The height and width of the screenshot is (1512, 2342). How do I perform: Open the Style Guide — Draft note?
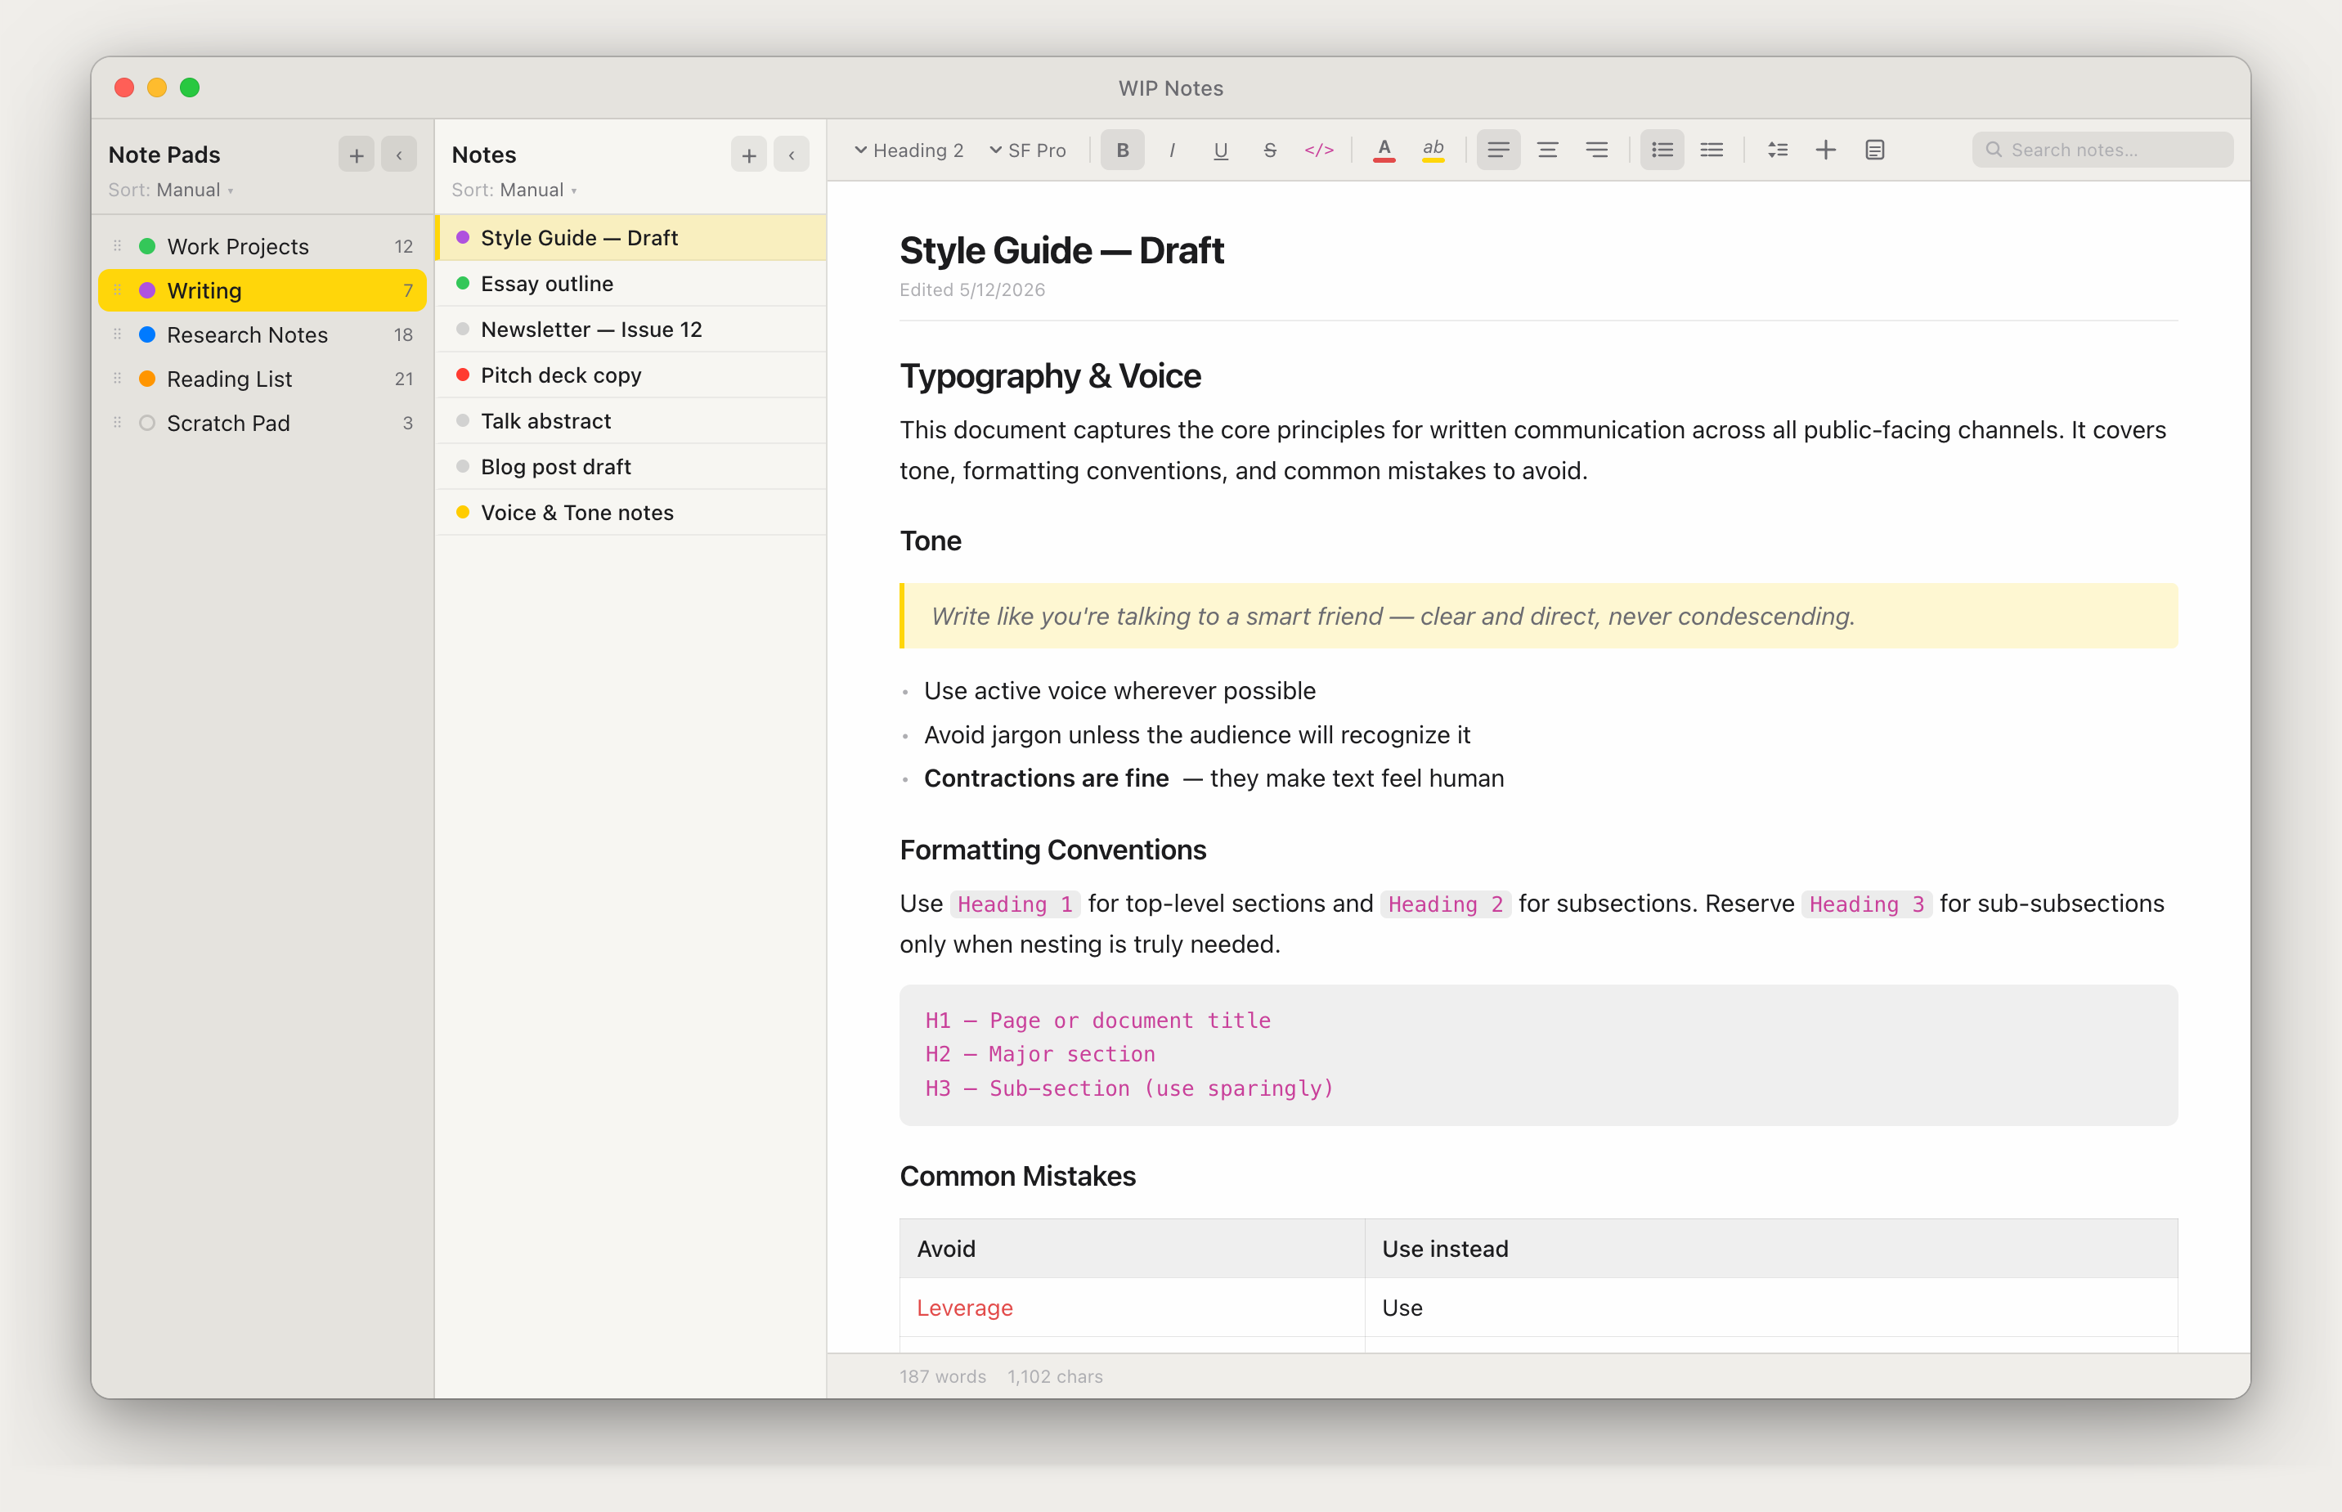click(x=631, y=238)
